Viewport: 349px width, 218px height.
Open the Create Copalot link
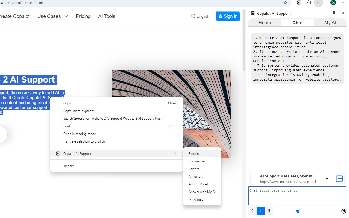(14, 16)
